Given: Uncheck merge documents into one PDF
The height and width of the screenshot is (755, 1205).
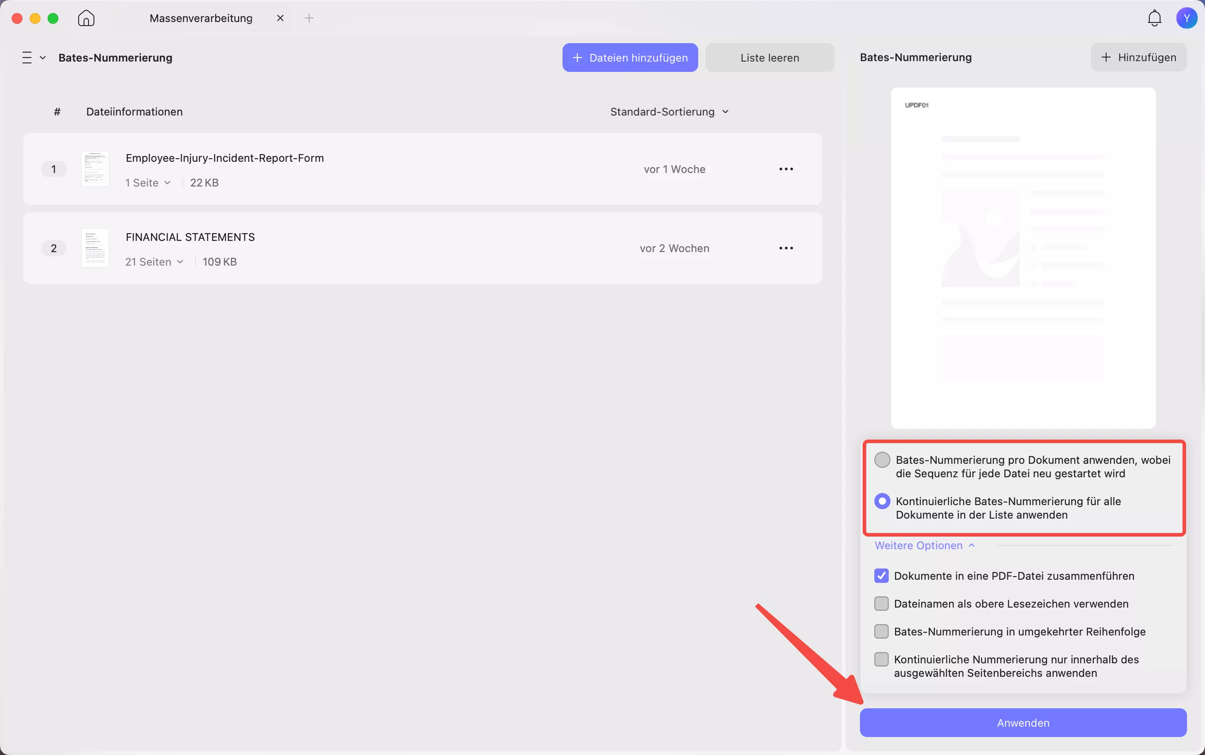Looking at the screenshot, I should [882, 576].
